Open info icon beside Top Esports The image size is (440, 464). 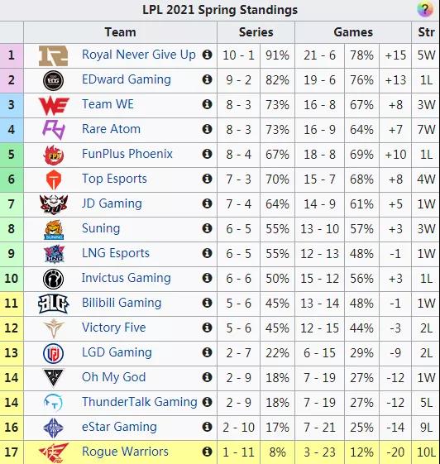[x=207, y=179]
